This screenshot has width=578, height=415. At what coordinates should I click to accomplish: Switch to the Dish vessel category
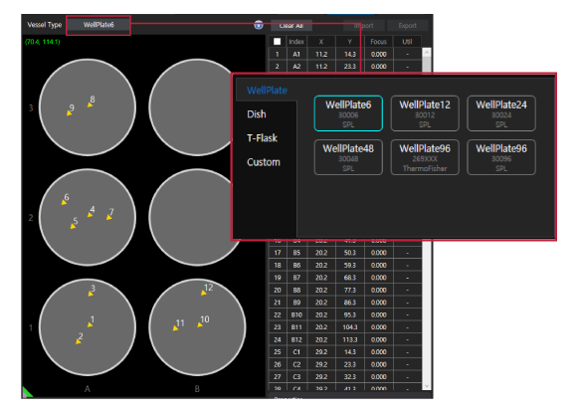point(257,114)
